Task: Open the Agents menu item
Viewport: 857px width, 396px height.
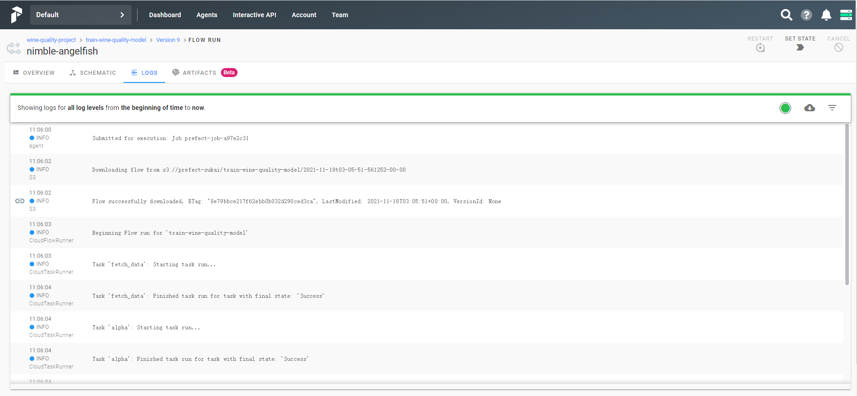Action: pos(207,15)
